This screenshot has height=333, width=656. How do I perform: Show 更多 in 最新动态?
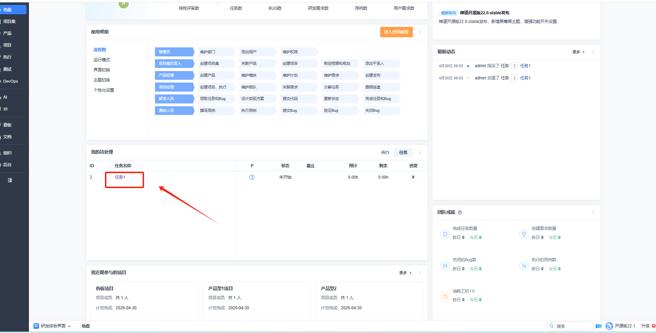click(578, 52)
